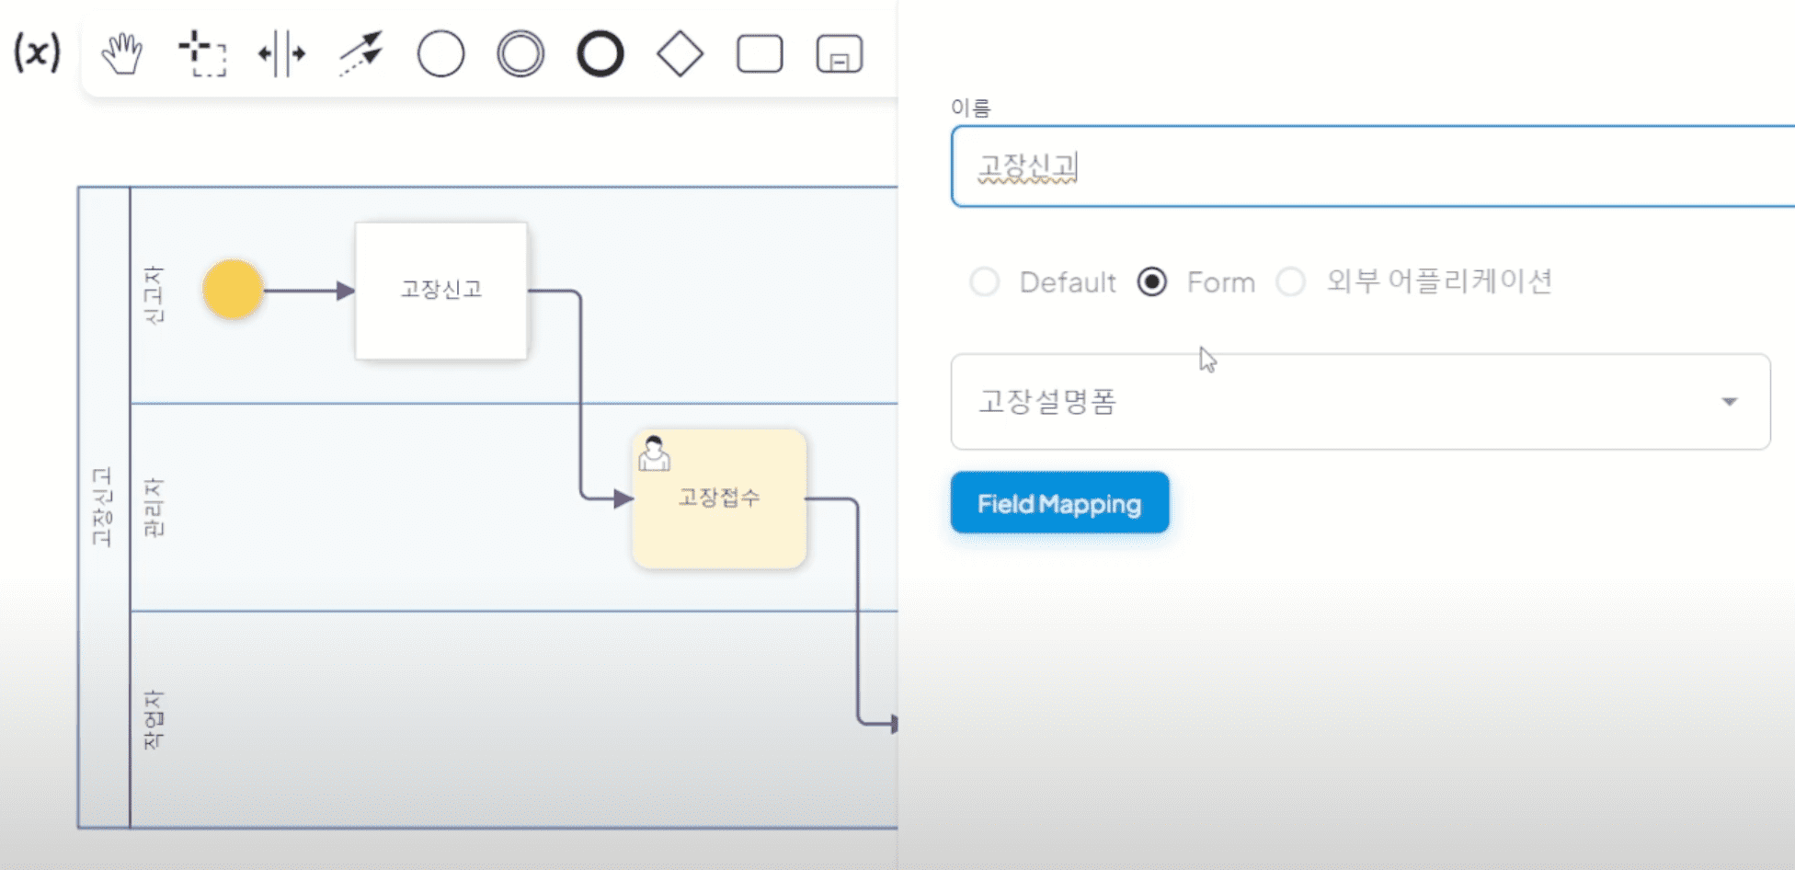The image size is (1795, 870).
Task: Click the Field Mapping button
Action: (1059, 503)
